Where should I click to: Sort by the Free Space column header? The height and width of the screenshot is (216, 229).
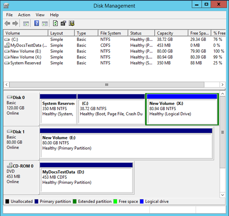(199, 33)
